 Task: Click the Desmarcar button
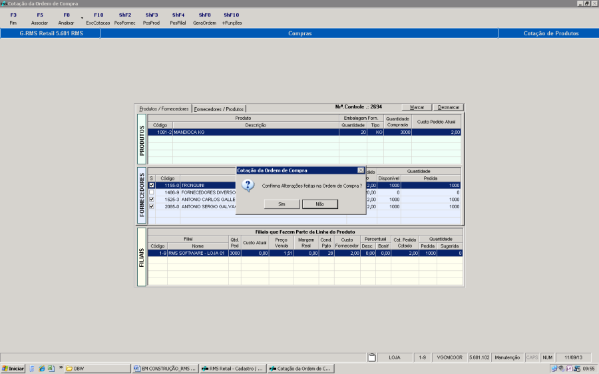448,107
